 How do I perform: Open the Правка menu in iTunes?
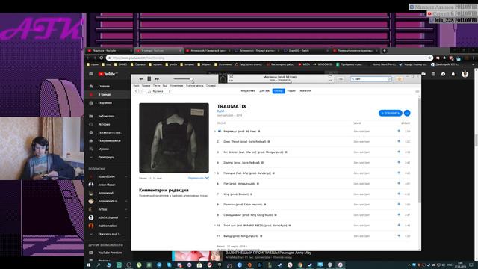click(146, 86)
